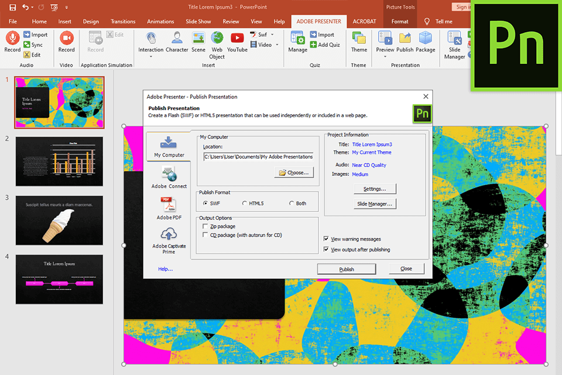The image size is (562, 375).
Task: Edit audio in the Audio group
Action: pos(32,54)
